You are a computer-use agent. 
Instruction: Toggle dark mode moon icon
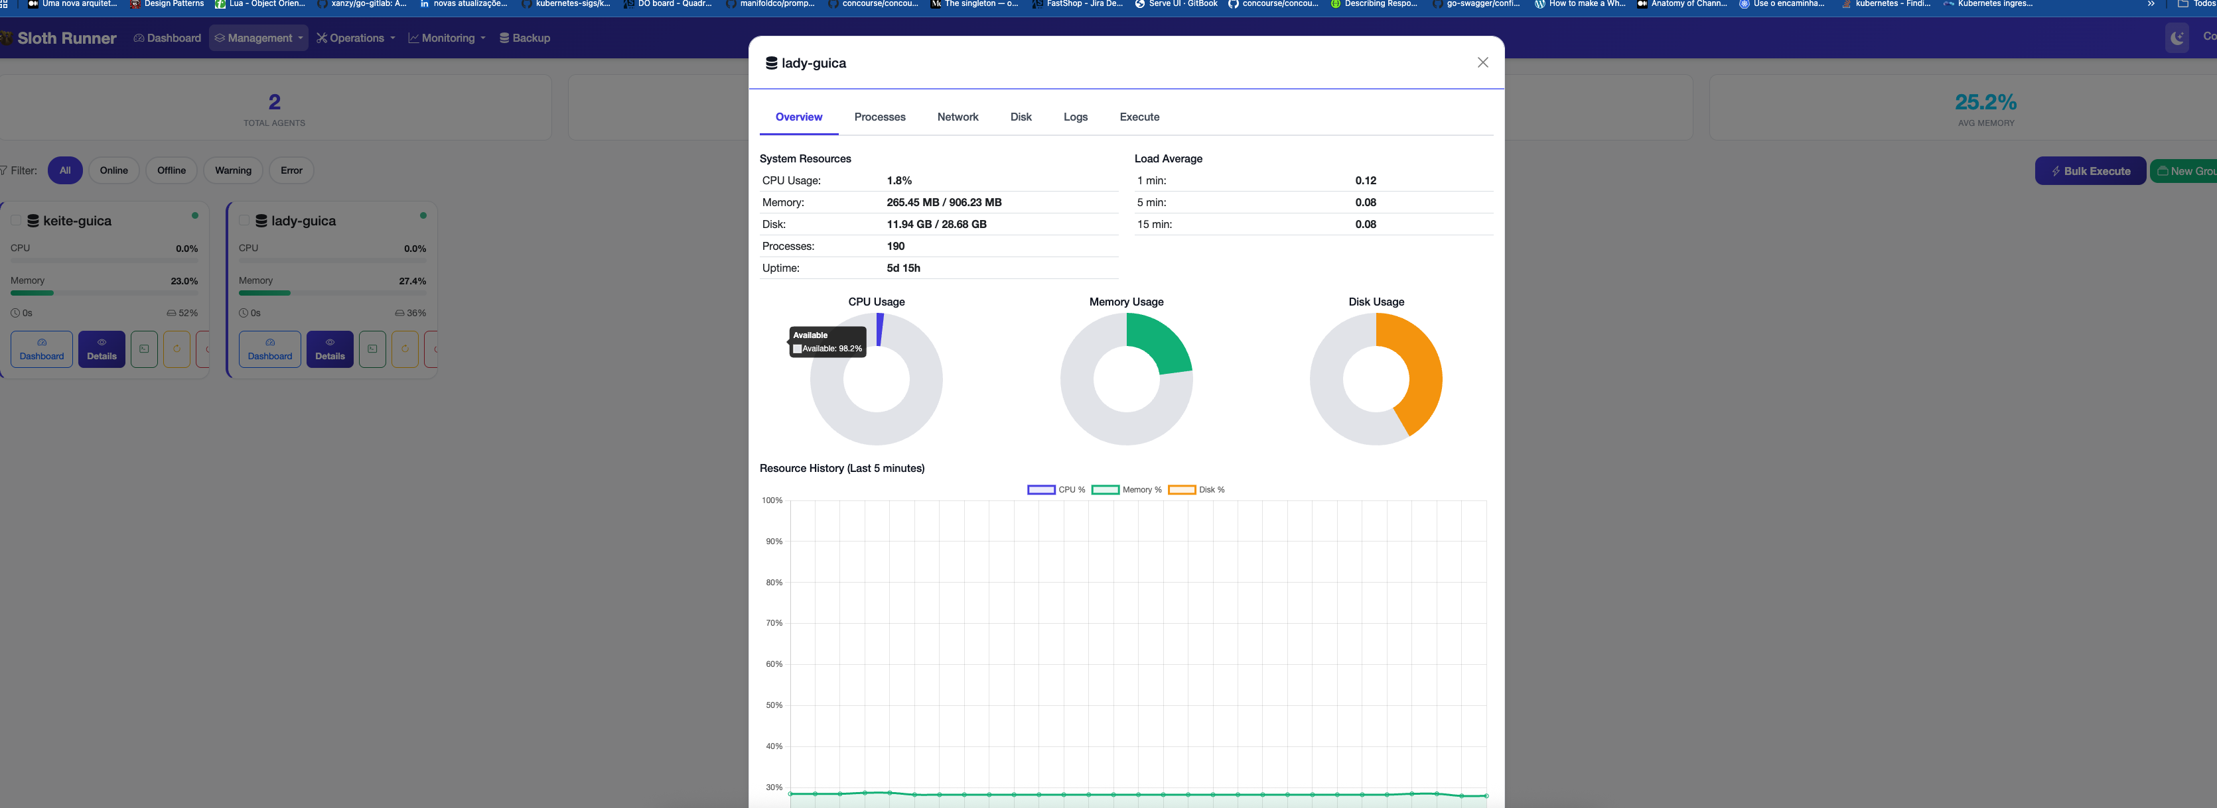2177,38
